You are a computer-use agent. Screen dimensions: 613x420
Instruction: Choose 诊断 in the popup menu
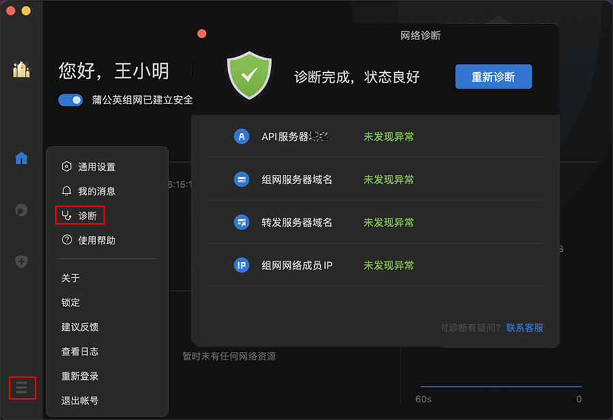(87, 216)
